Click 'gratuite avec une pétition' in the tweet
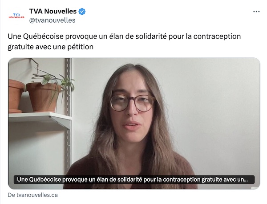 [x=51, y=47]
